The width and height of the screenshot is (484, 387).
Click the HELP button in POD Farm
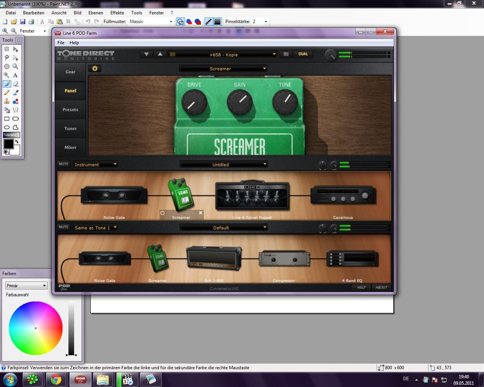[x=361, y=288]
